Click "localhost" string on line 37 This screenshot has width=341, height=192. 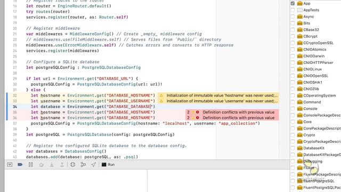click(176, 123)
